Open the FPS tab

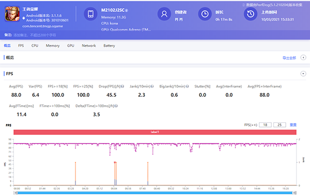21,45
